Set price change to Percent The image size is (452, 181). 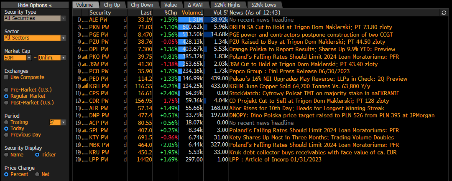6,174
